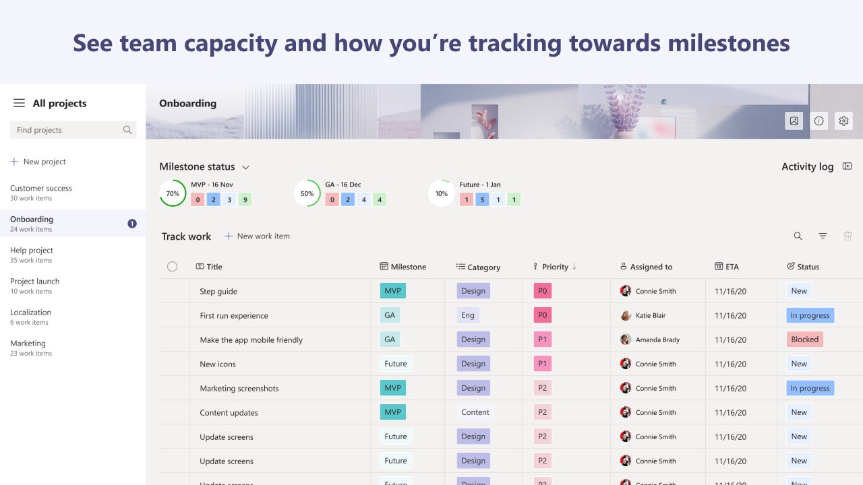The width and height of the screenshot is (863, 485).
Task: Click Connie Smith's avatar on Step guide row
Action: (x=625, y=291)
